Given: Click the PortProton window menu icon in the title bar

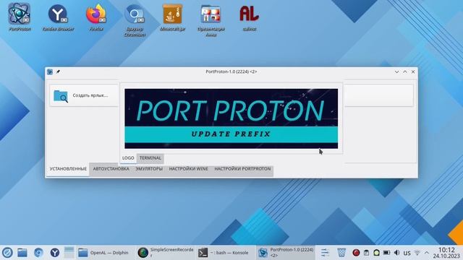Looking at the screenshot, I should pyautogui.click(x=50, y=71).
